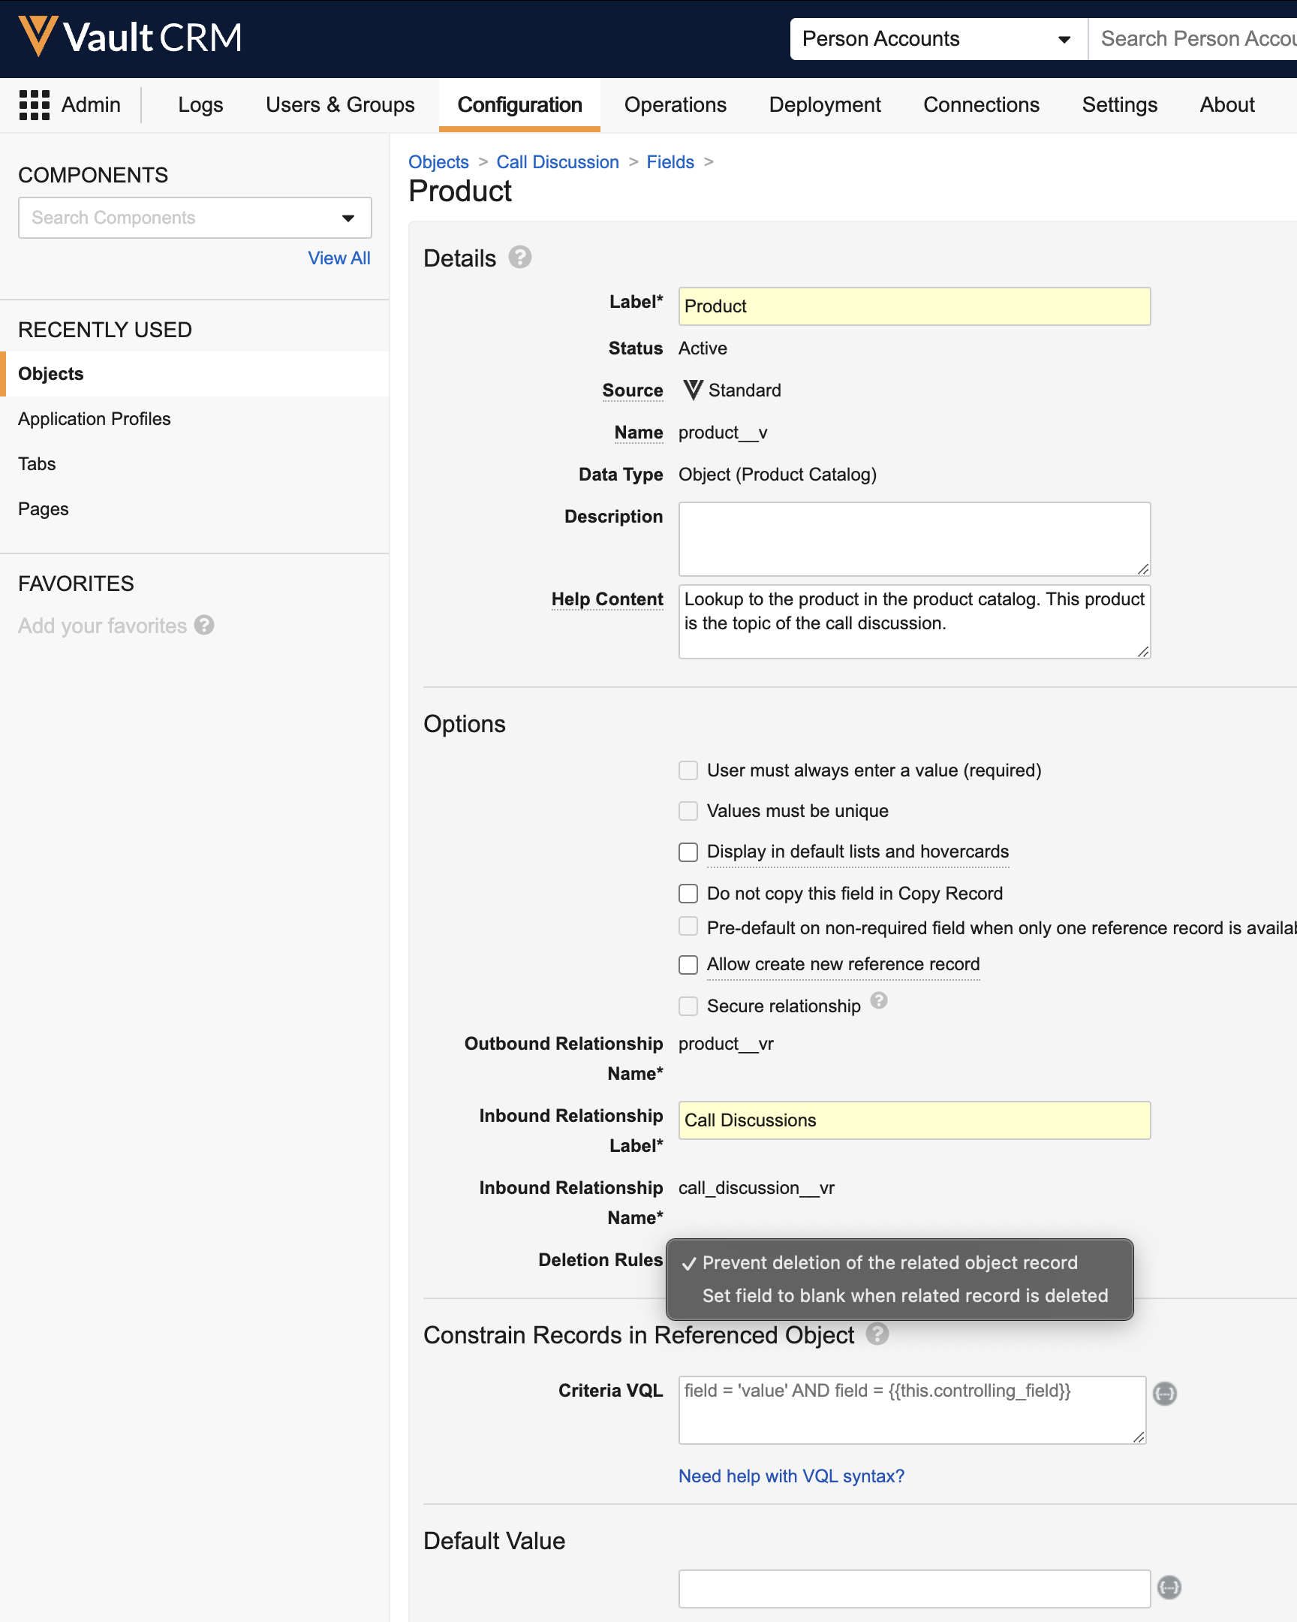This screenshot has height=1622, width=1297.
Task: Switch to the Operations tab
Action: tap(675, 104)
